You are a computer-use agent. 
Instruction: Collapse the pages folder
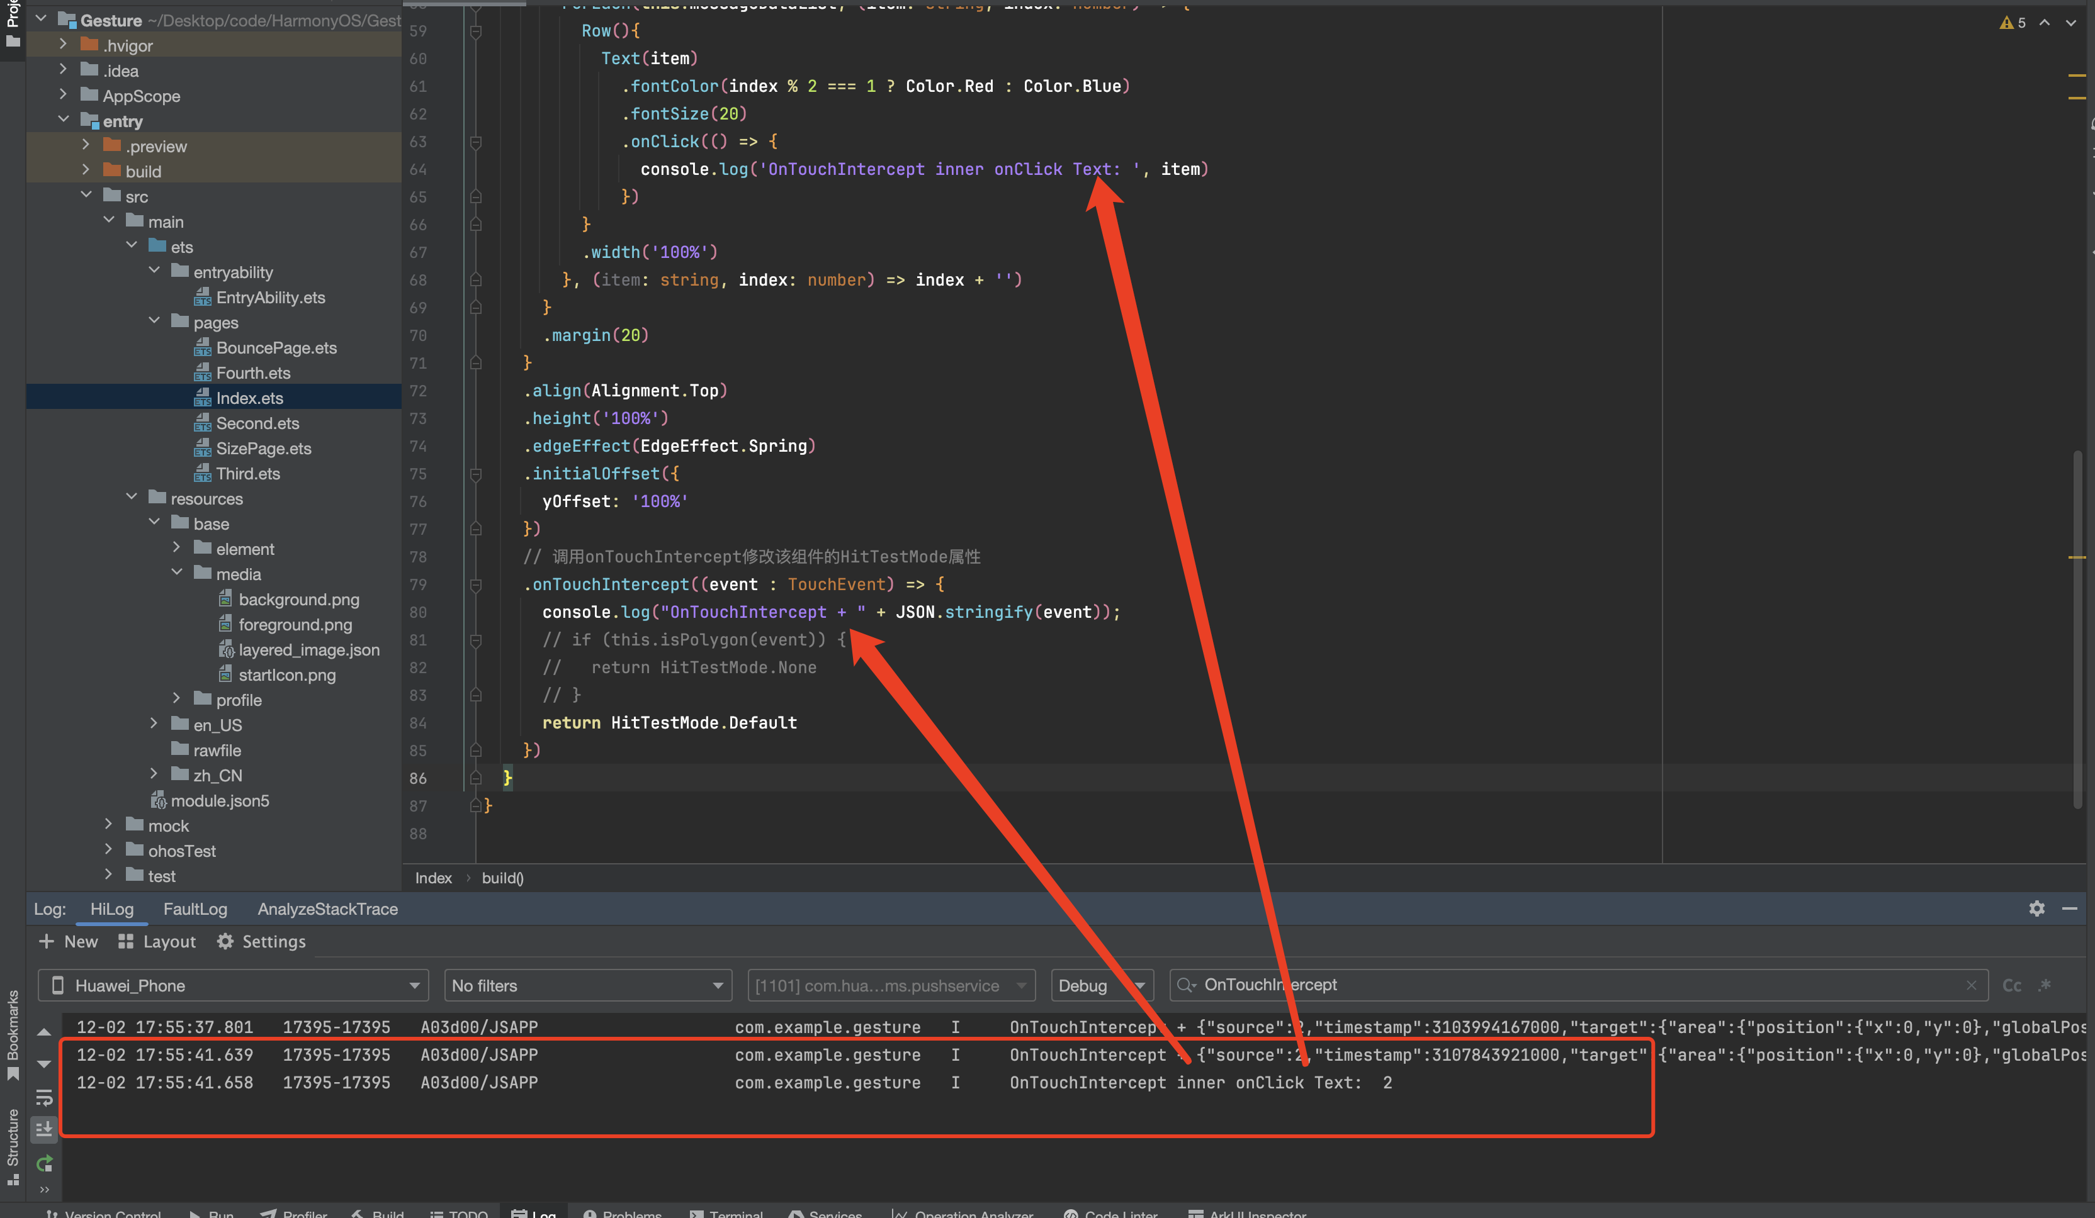154,321
